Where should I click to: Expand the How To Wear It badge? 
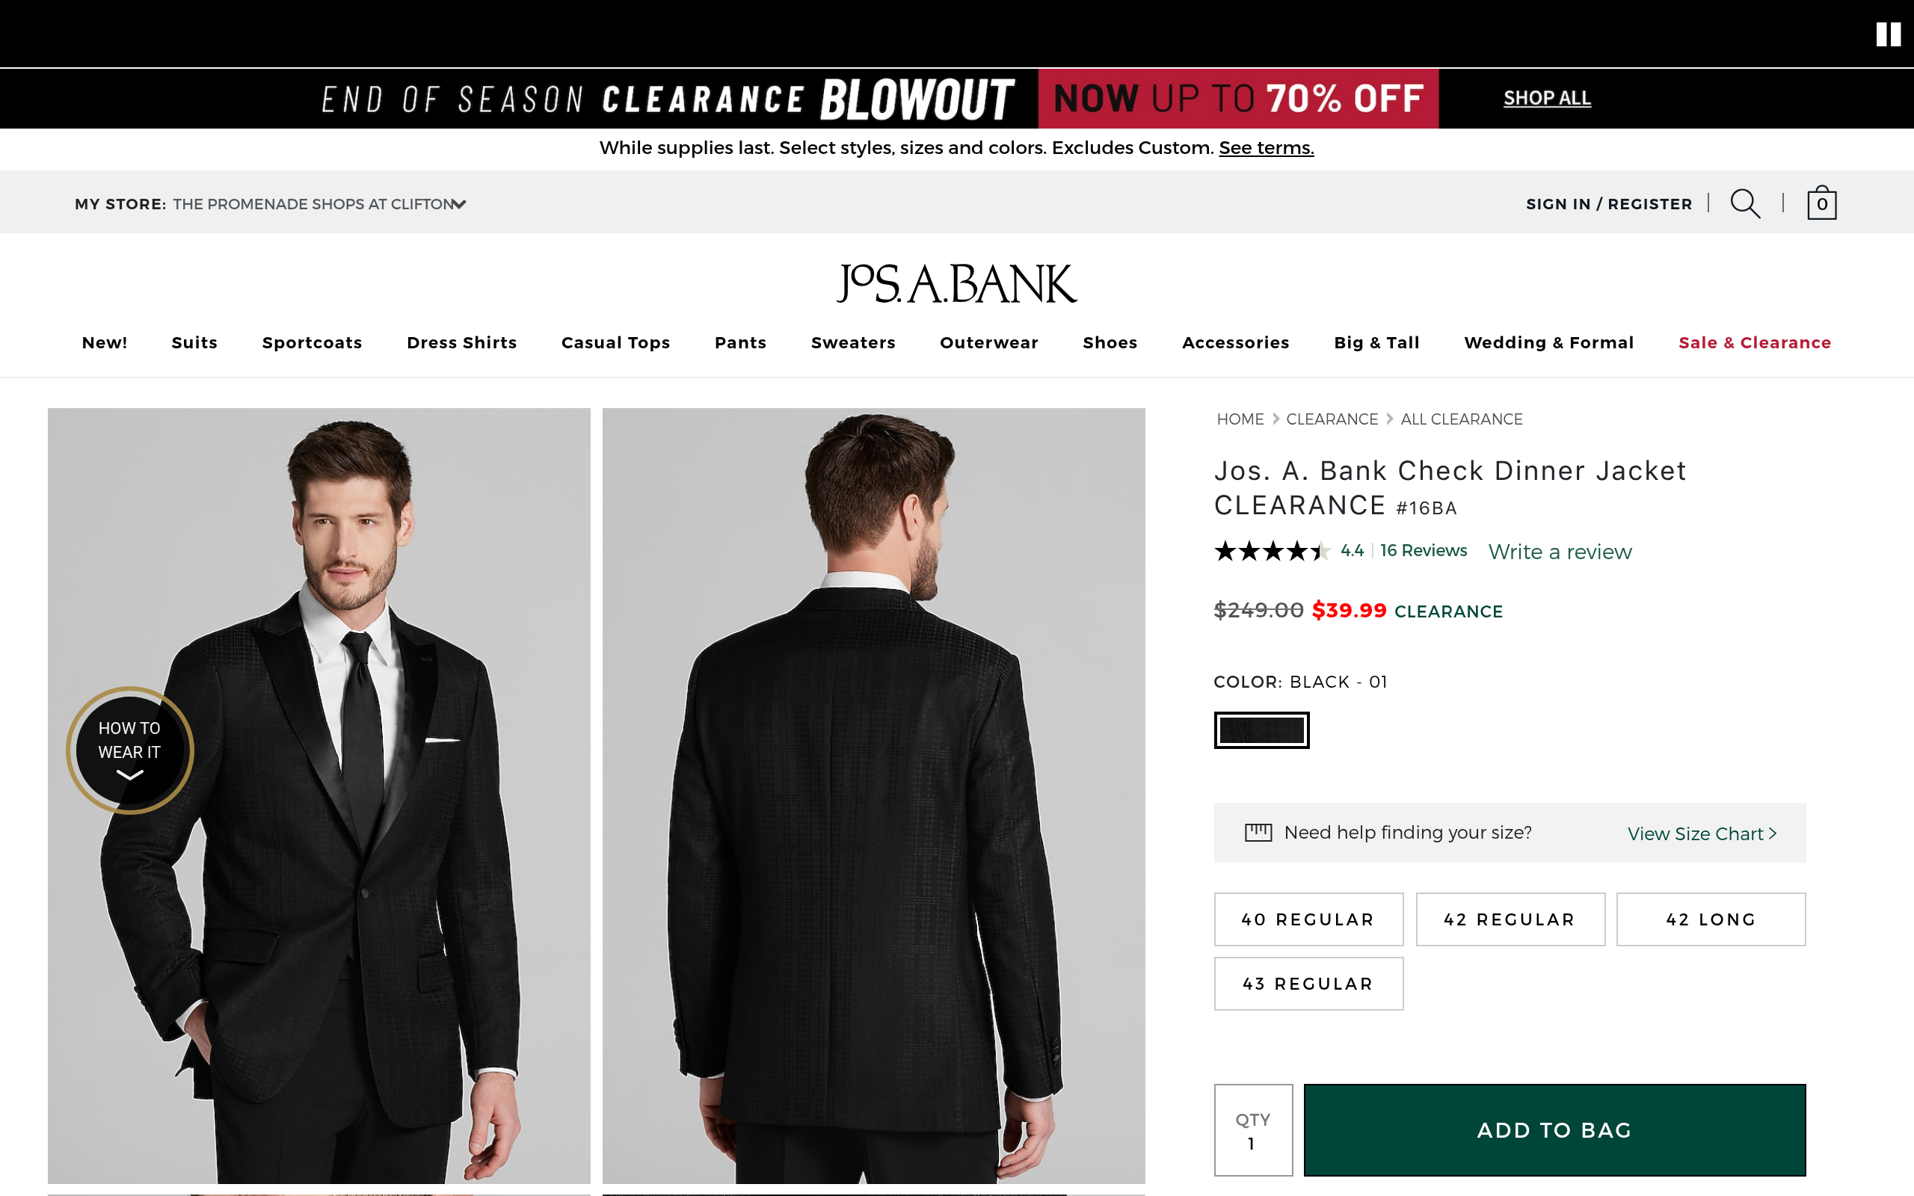(129, 750)
